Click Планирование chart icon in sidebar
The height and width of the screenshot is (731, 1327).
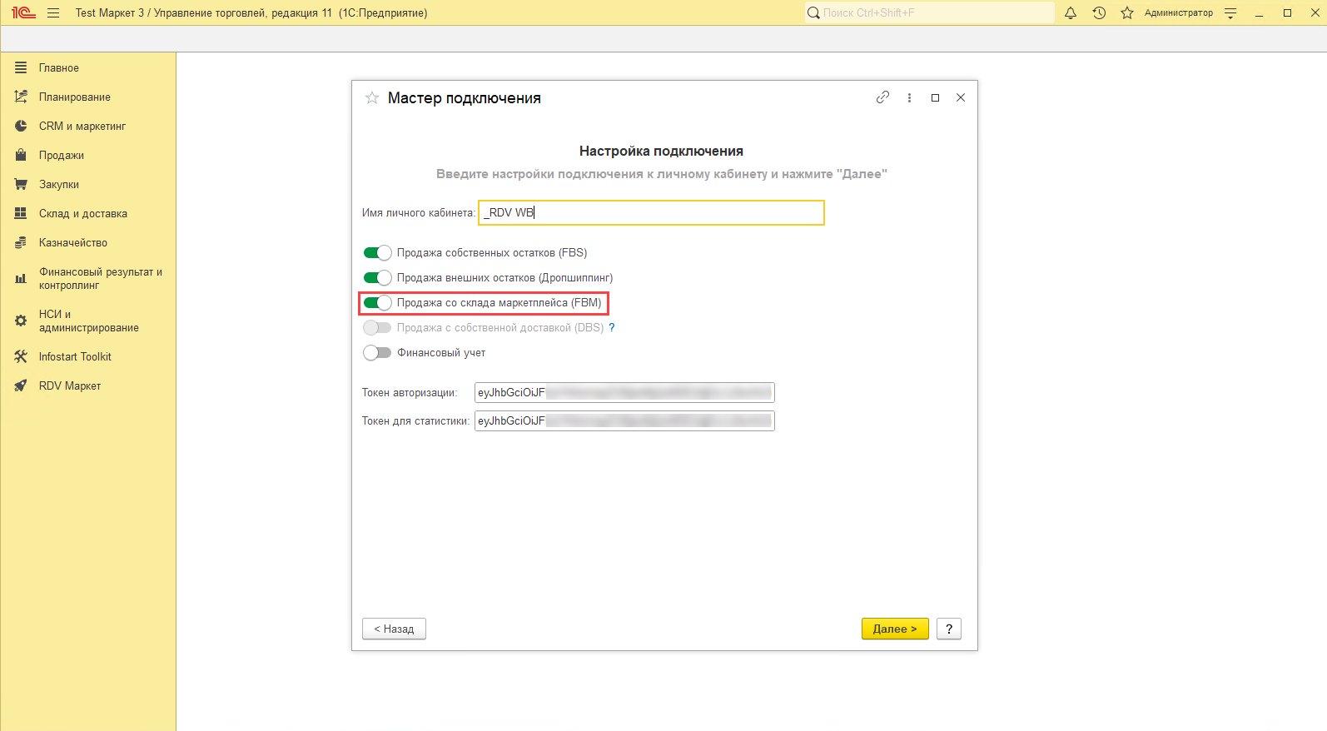pyautogui.click(x=21, y=97)
